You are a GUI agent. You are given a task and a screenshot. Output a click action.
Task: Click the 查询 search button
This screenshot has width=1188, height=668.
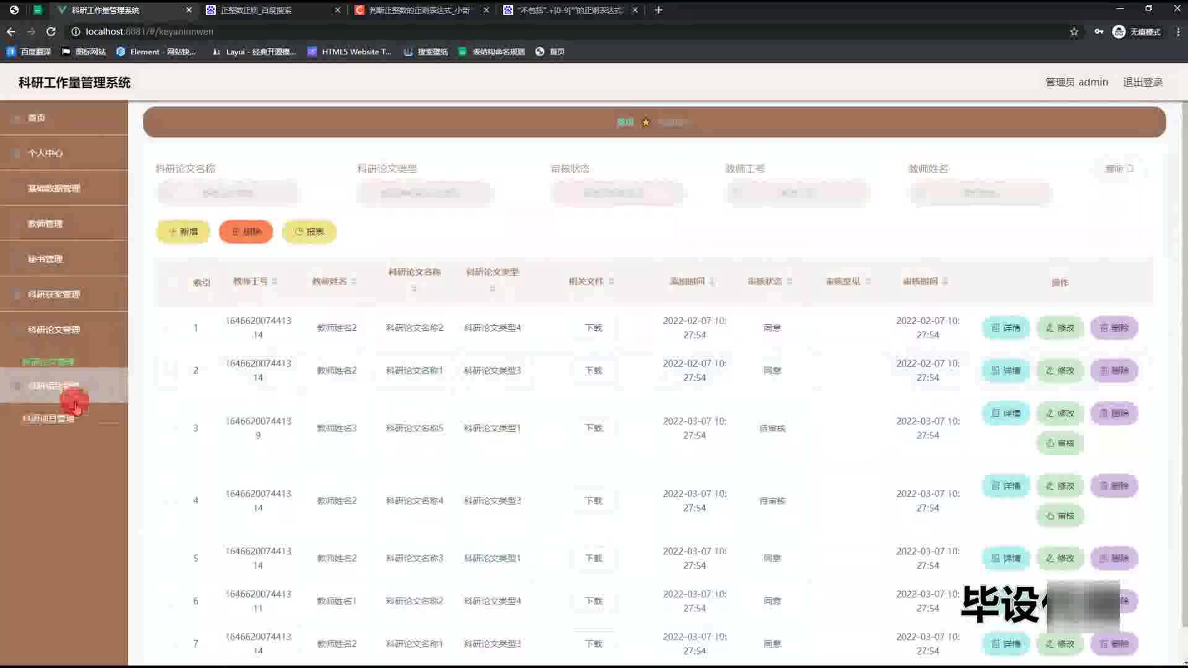click(x=1119, y=168)
